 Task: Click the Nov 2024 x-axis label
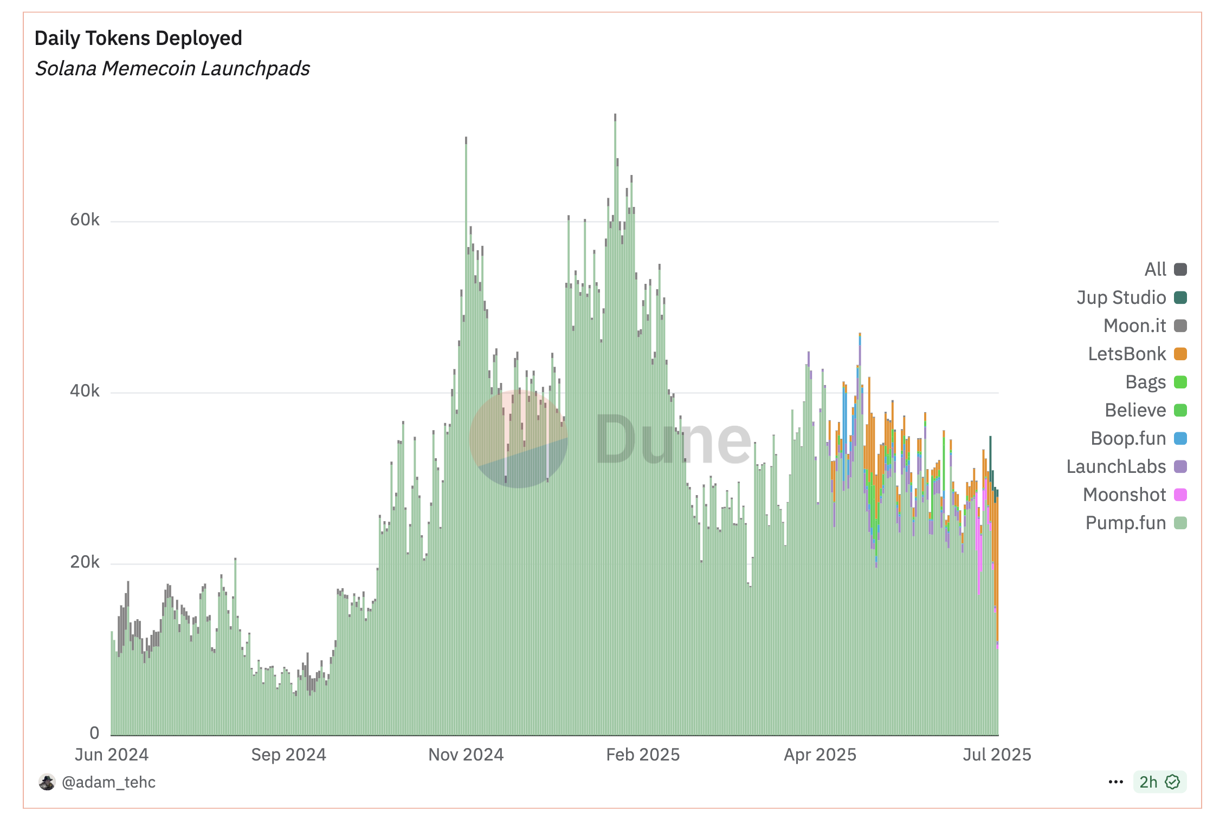coord(466,755)
